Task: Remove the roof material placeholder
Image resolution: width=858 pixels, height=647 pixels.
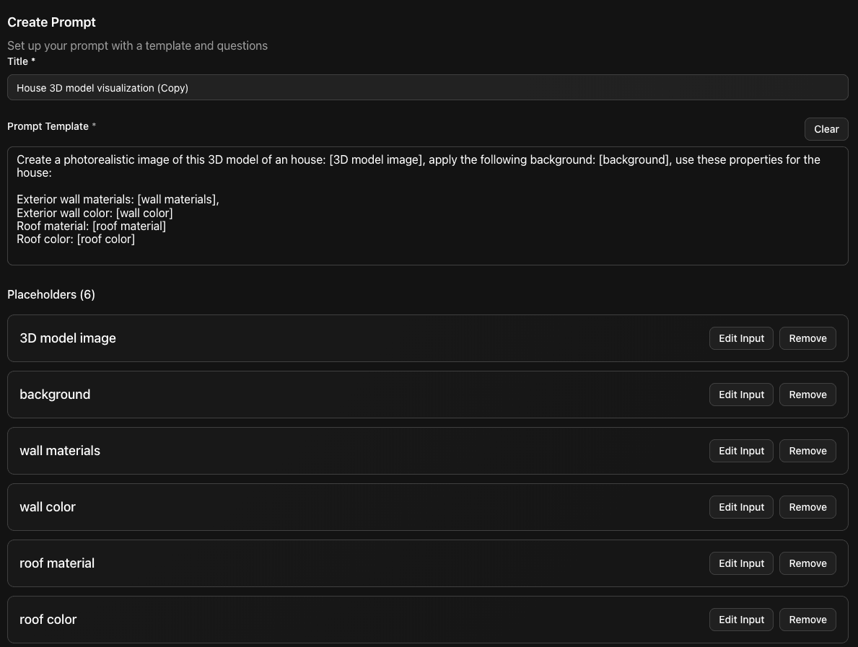Action: (807, 563)
